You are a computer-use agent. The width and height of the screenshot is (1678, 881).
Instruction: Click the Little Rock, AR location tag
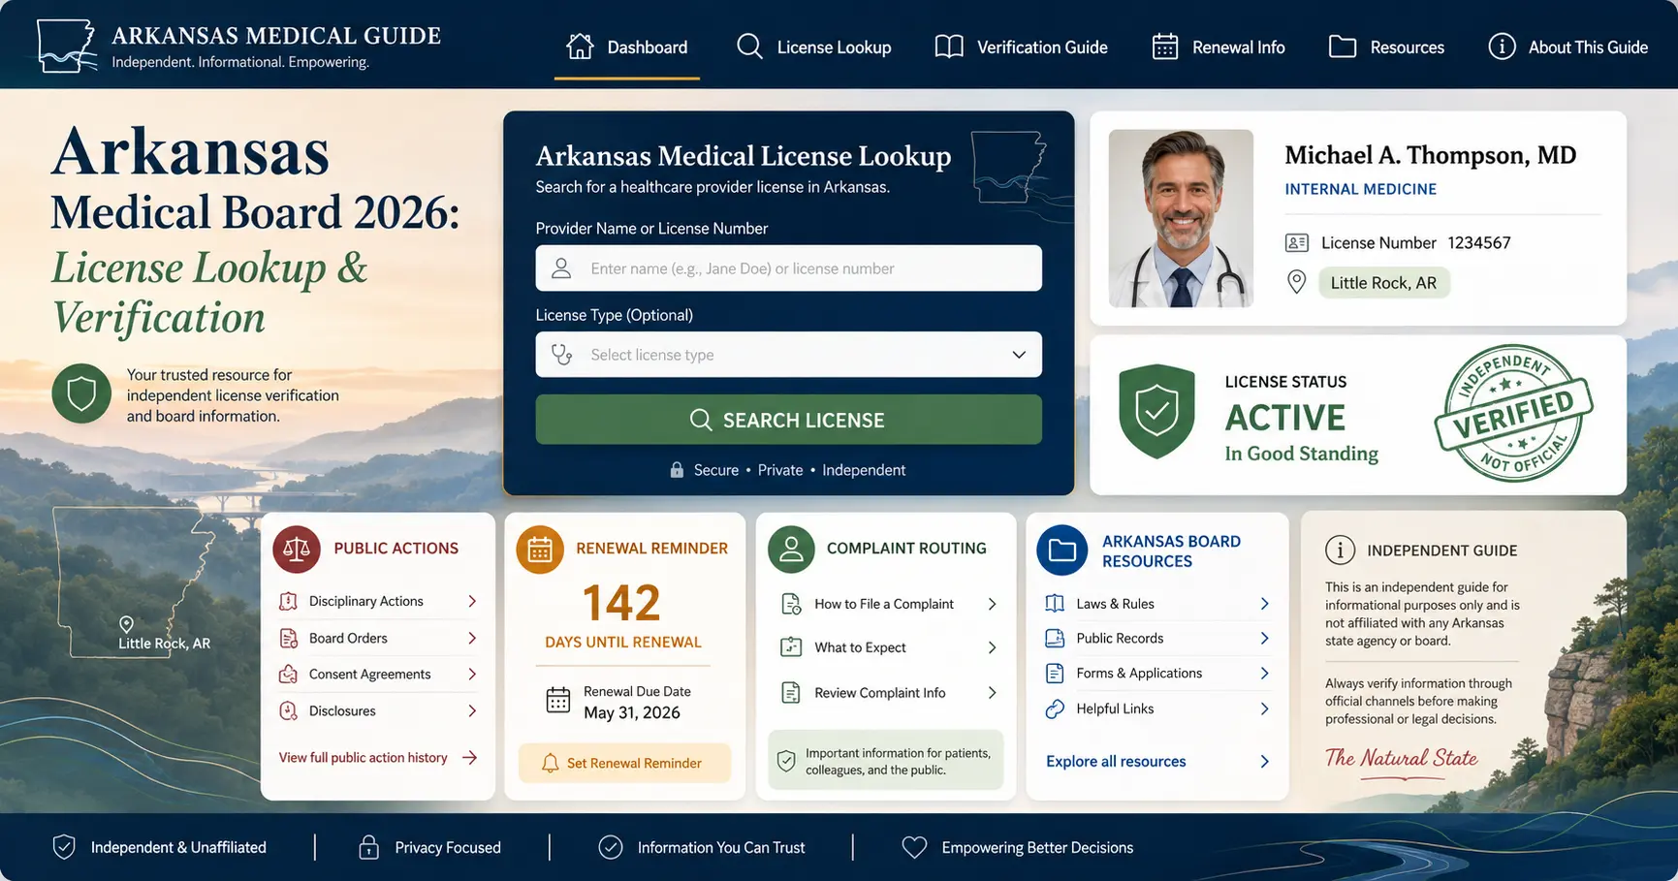coord(1383,283)
